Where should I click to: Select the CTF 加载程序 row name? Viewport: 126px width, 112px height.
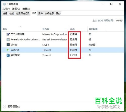17,34
